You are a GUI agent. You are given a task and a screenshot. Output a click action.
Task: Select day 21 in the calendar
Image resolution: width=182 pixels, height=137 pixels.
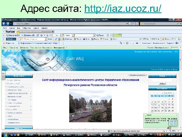coord(166,108)
